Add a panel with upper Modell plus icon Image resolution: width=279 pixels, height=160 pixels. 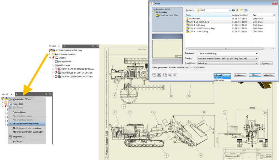[x=64, y=46]
